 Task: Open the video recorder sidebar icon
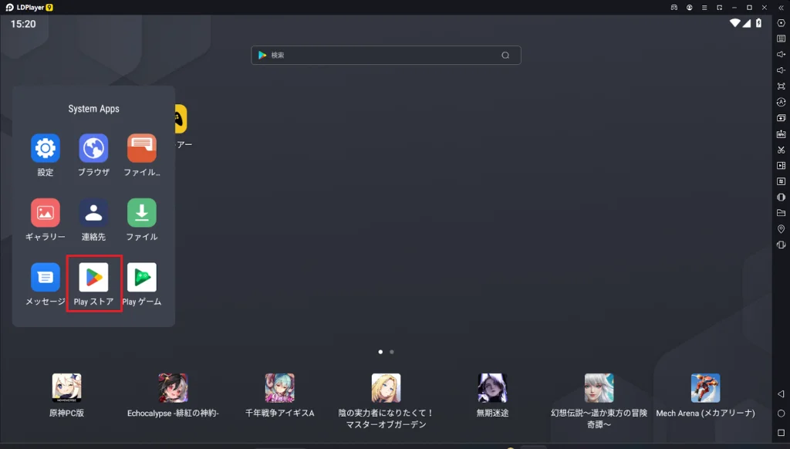(x=781, y=165)
